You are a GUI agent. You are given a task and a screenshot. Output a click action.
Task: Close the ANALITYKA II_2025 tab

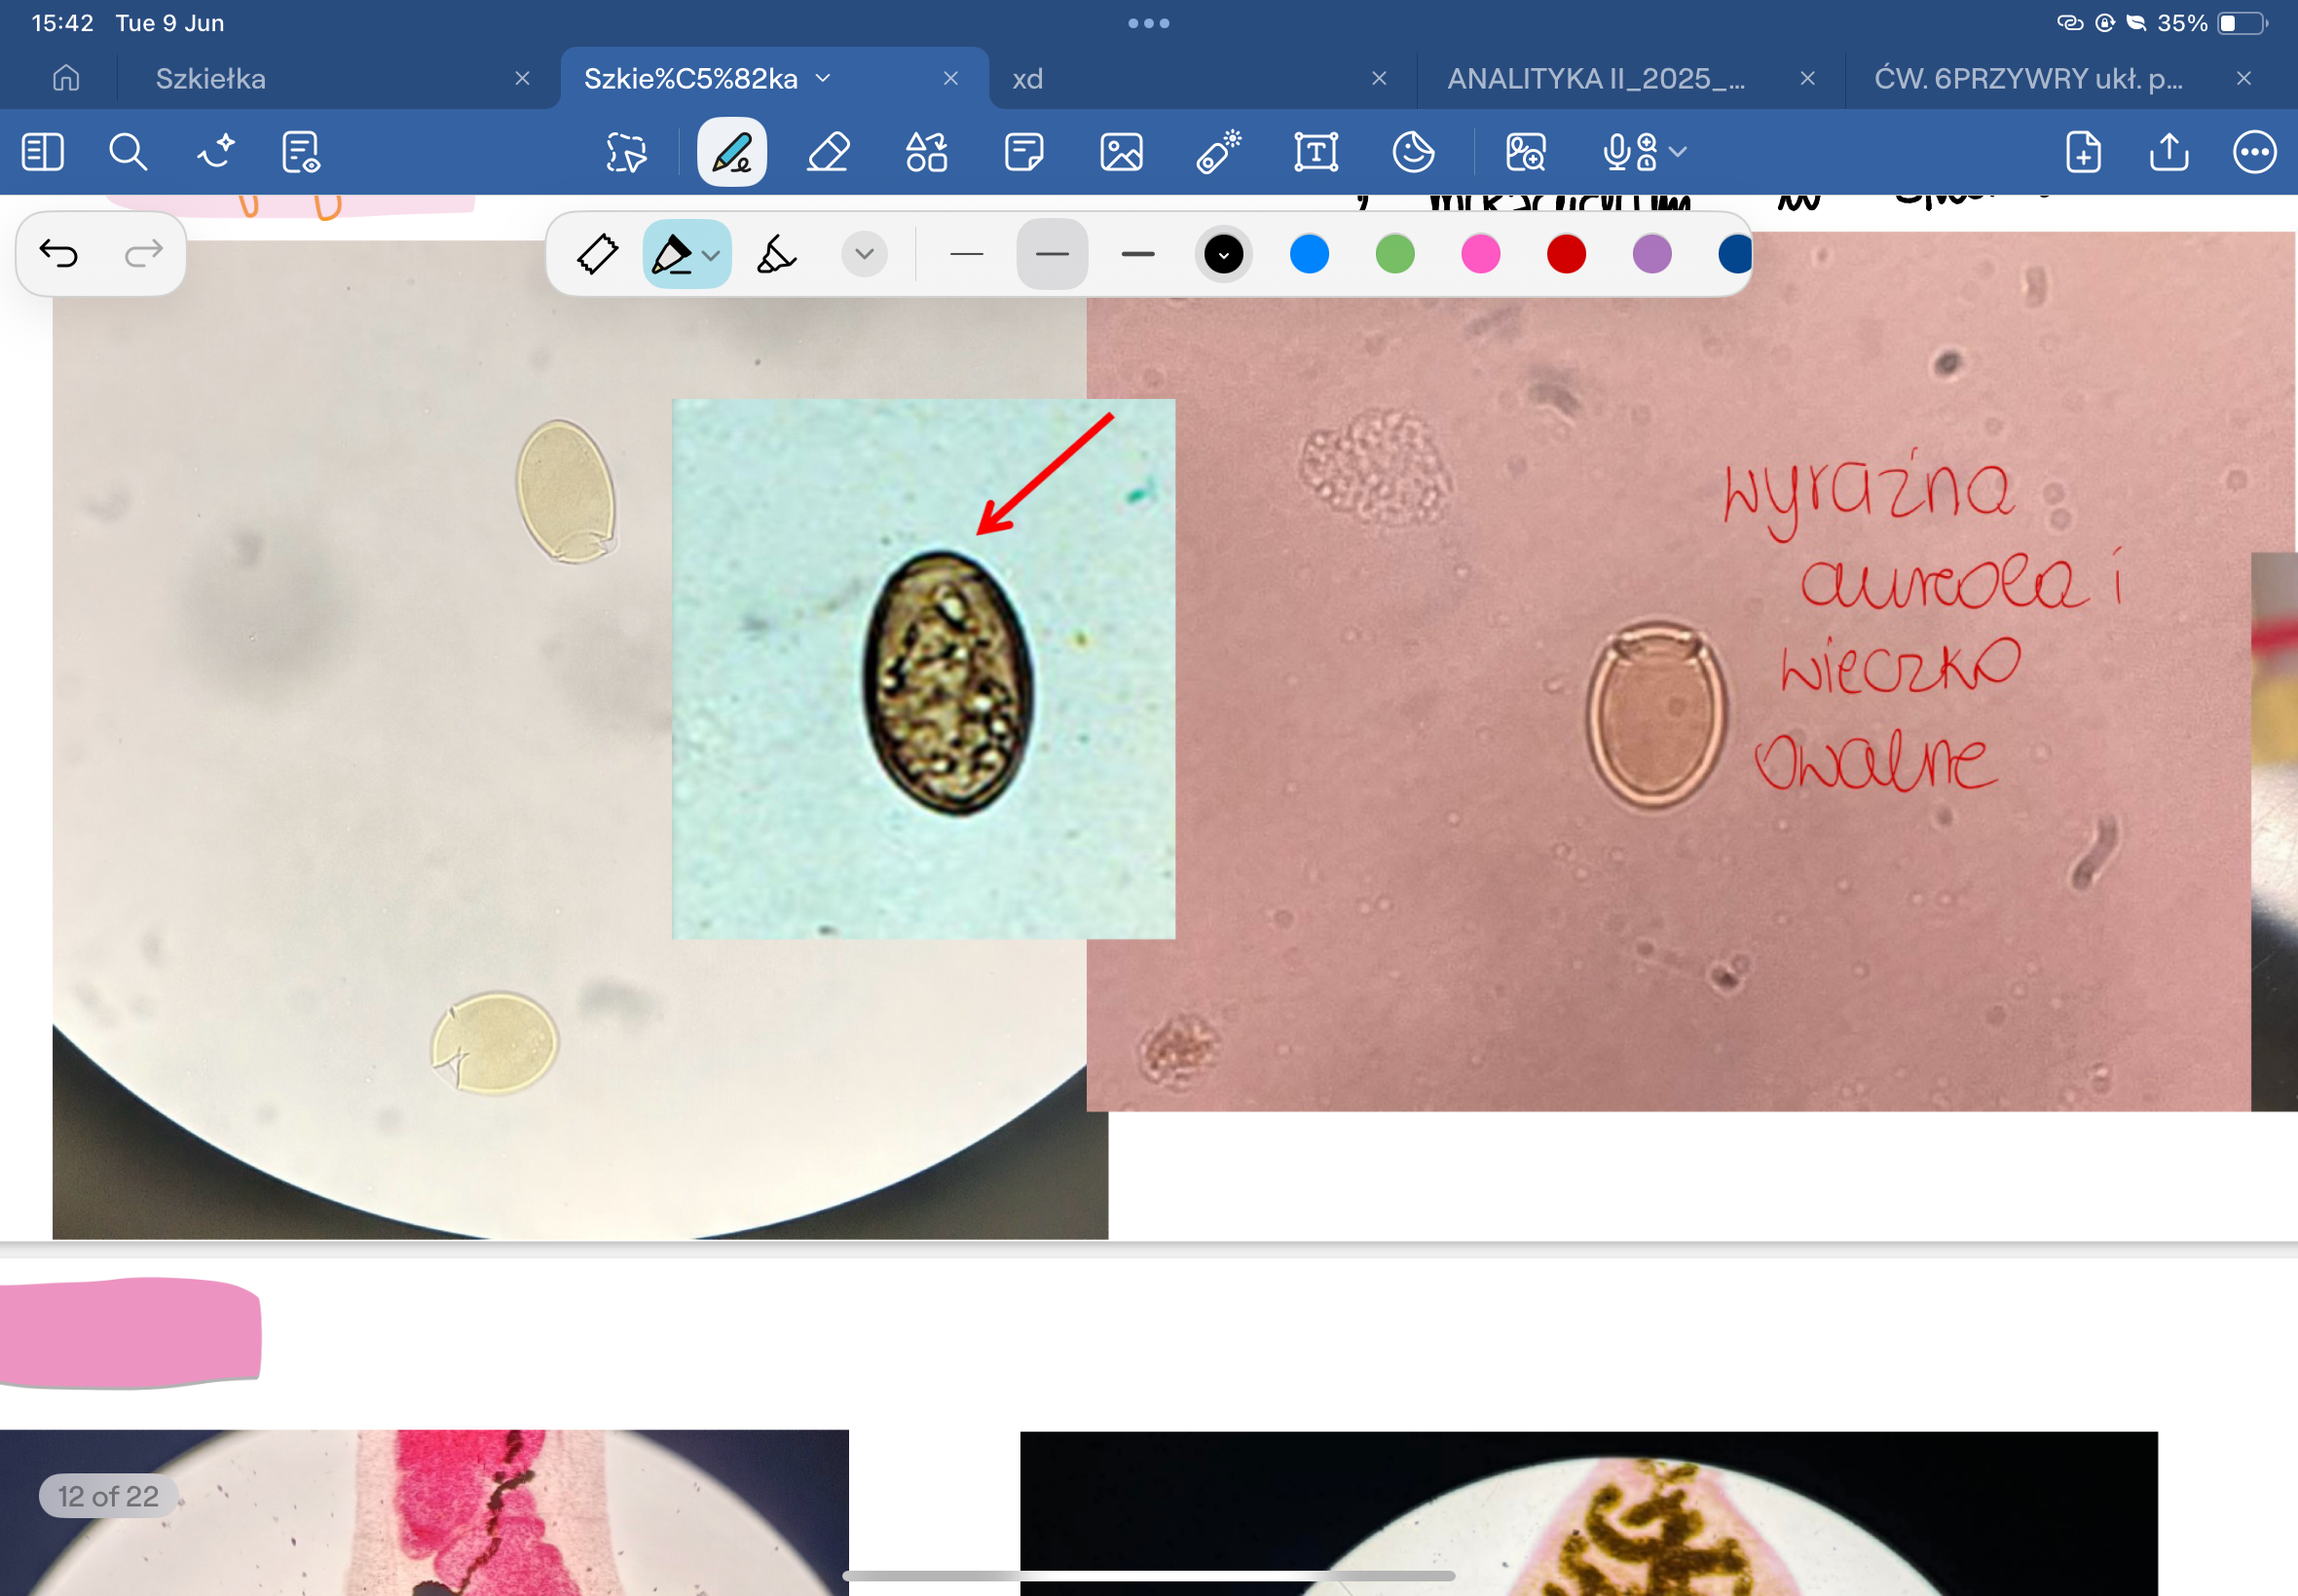pos(1808,78)
